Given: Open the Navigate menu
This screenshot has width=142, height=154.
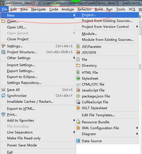Looking at the screenshot, I should (x=39, y=9).
